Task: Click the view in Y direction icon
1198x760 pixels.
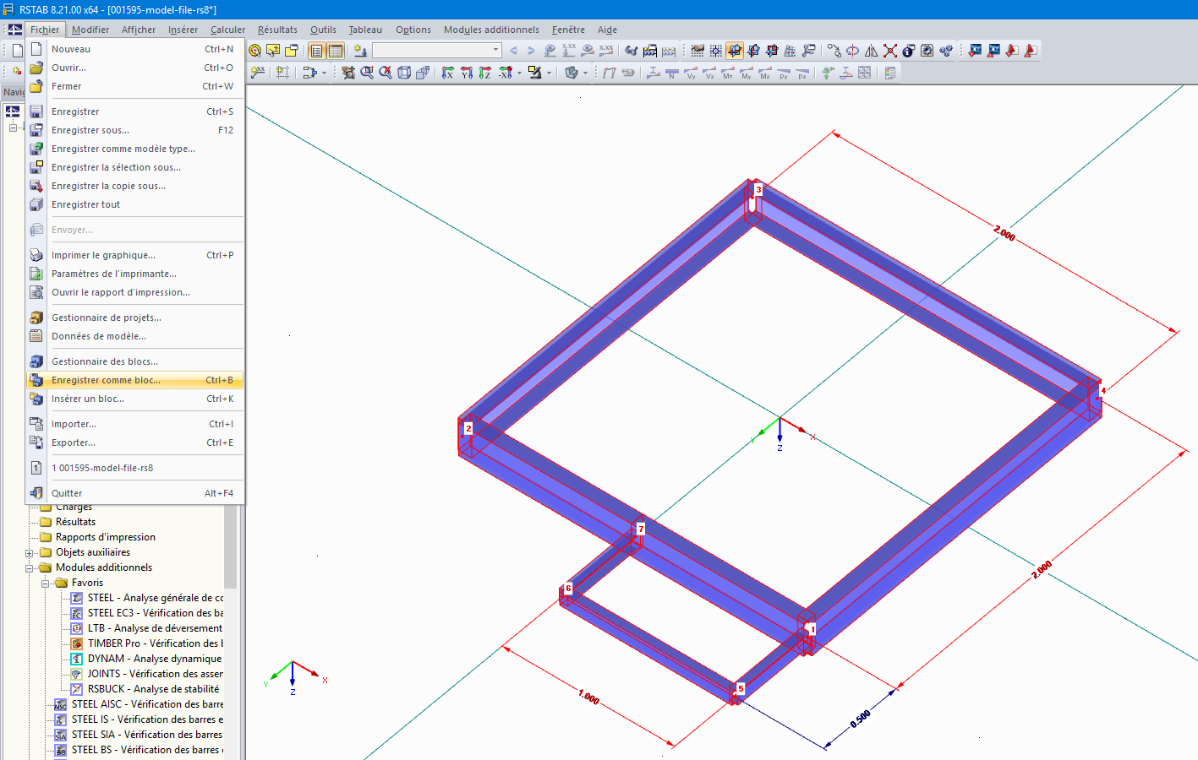Action: tap(467, 73)
